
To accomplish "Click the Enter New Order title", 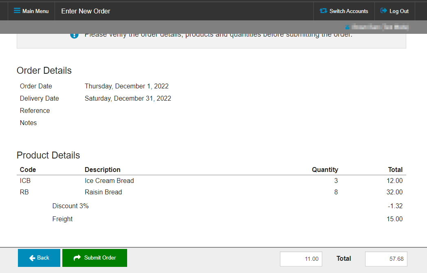I will tap(86, 11).
